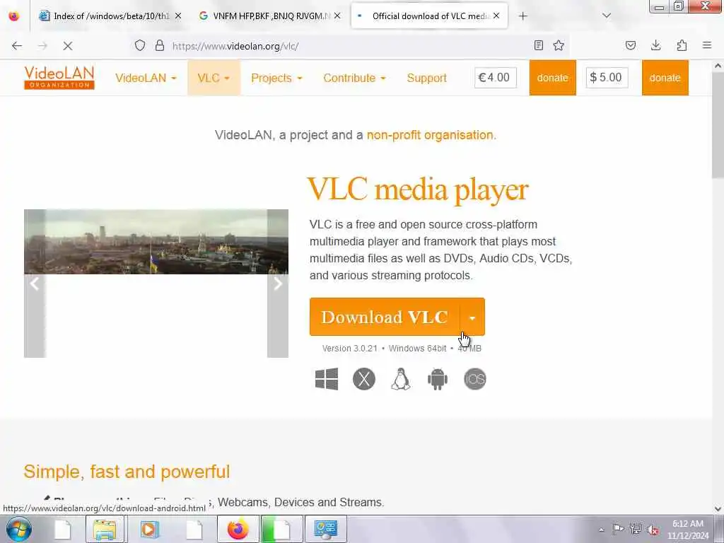Close the Index of /windows/beta tab
This screenshot has width=724, height=543.
[x=178, y=16]
